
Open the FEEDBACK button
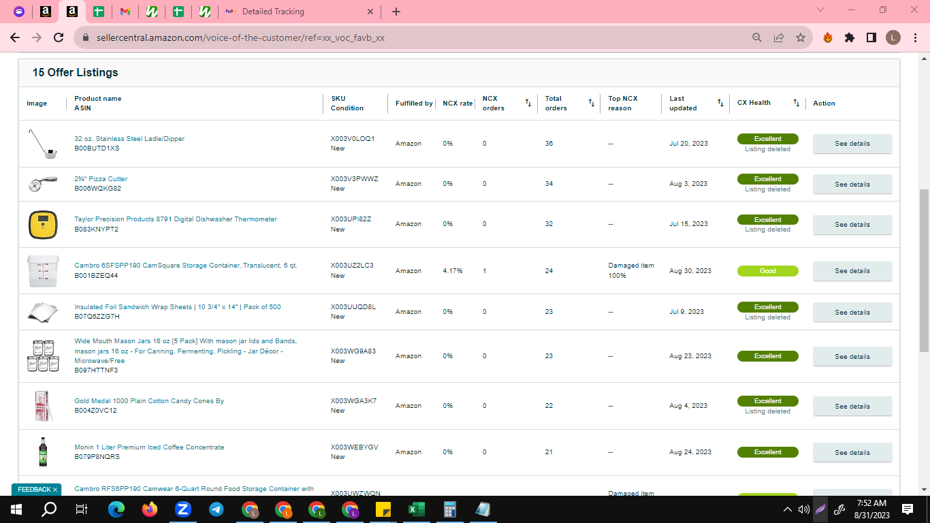coord(34,490)
